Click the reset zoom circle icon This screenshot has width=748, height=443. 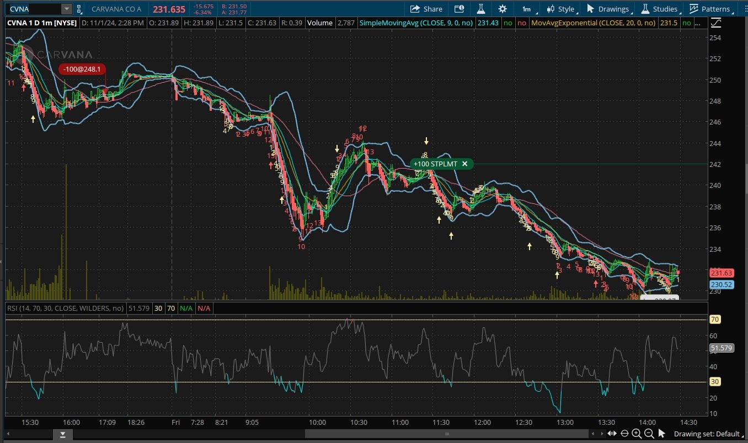click(x=624, y=434)
